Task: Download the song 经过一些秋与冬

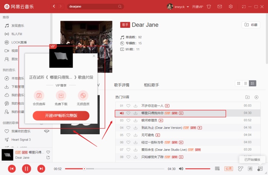Action: 135,142
